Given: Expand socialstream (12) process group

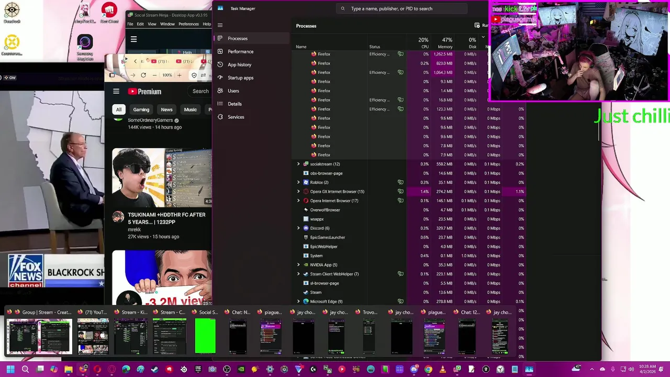Looking at the screenshot, I should [298, 164].
